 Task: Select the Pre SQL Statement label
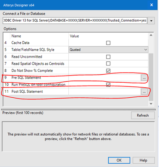pos(26,78)
